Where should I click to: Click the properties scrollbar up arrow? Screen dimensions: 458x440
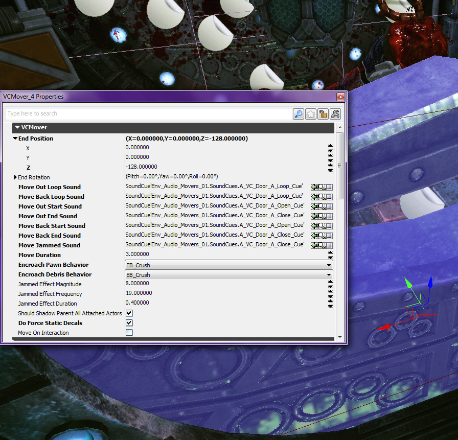340,128
